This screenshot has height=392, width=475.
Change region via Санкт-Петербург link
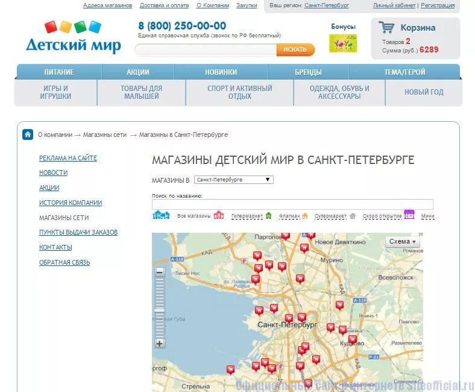(x=327, y=5)
